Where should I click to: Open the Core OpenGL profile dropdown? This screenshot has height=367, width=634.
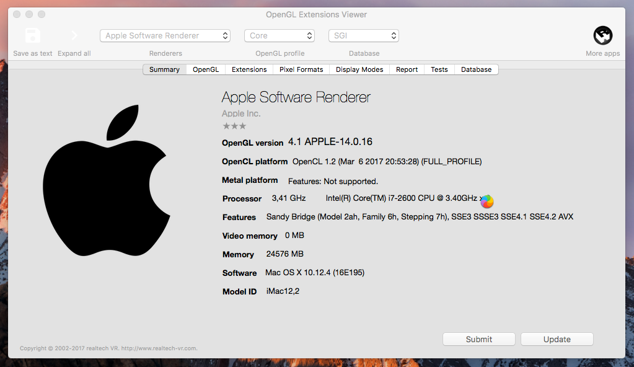click(279, 36)
